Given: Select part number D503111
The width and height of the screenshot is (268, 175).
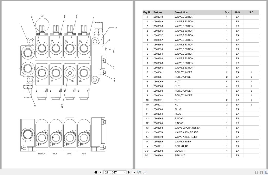Looking at the screenshot, I should (158, 146).
